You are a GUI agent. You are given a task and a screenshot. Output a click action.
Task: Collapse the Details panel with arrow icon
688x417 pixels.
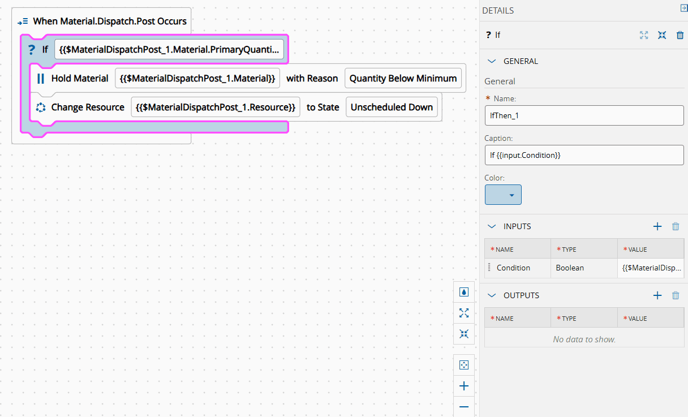tap(683, 8)
